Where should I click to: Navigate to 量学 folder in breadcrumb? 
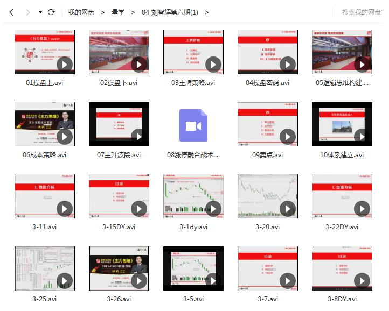coord(117,12)
